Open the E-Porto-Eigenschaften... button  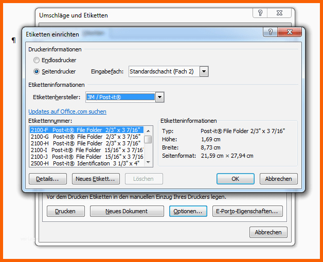[247, 211]
